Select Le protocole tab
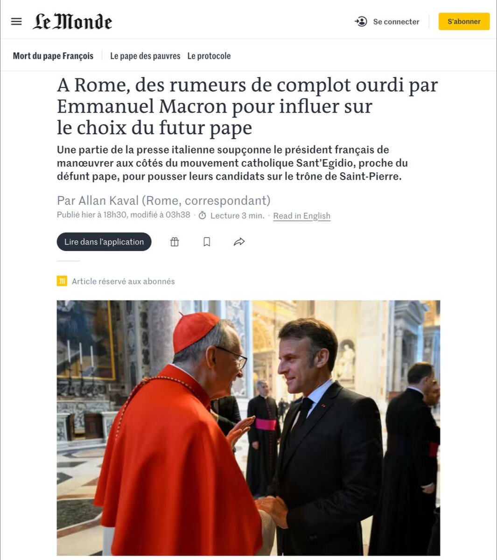497x560 pixels. [x=209, y=56]
